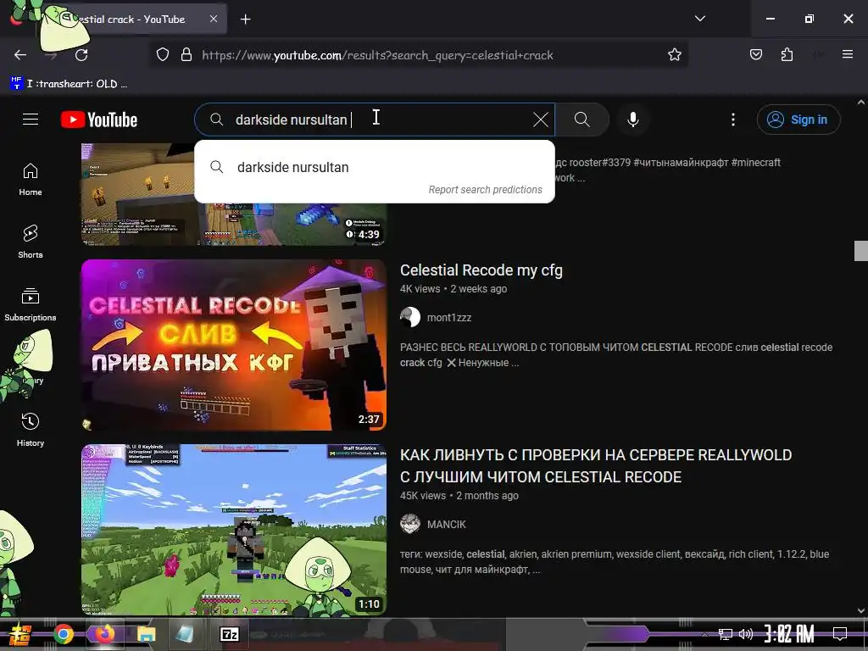
Task: Open Home in the sidebar
Action: (31, 180)
